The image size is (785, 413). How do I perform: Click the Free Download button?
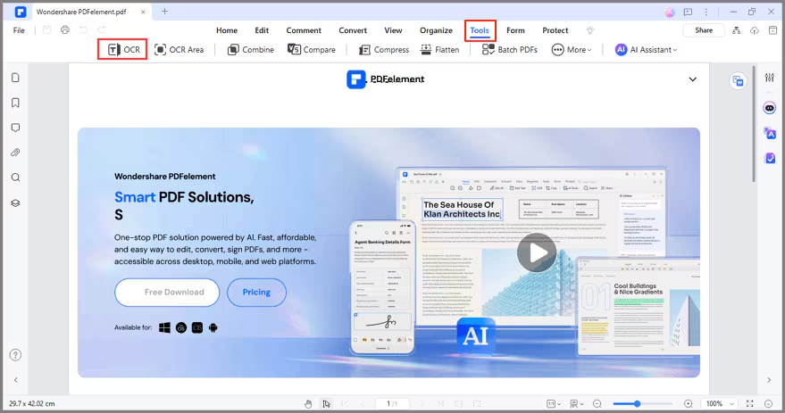[x=167, y=292]
